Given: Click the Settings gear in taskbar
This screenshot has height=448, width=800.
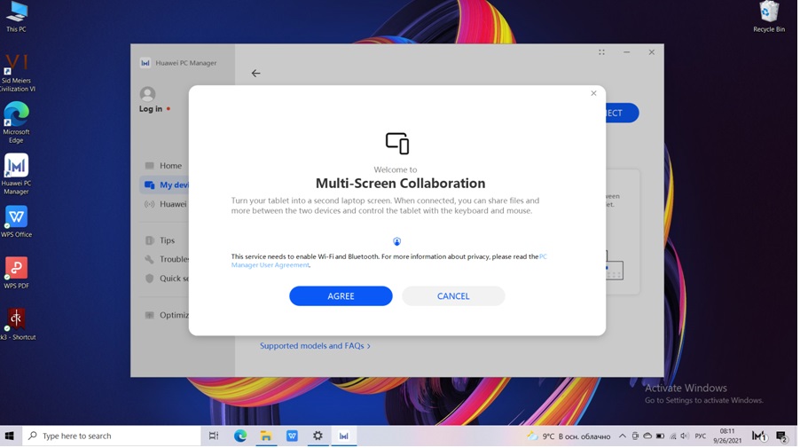Looking at the screenshot, I should (x=318, y=436).
